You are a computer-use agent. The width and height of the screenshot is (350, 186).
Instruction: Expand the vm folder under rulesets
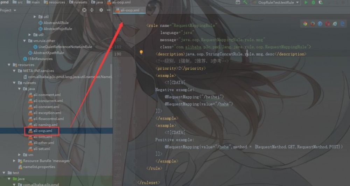point(19,155)
